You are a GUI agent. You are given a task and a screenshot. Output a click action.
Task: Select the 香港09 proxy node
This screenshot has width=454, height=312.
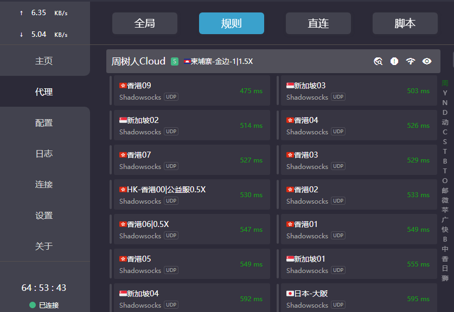[190, 90]
